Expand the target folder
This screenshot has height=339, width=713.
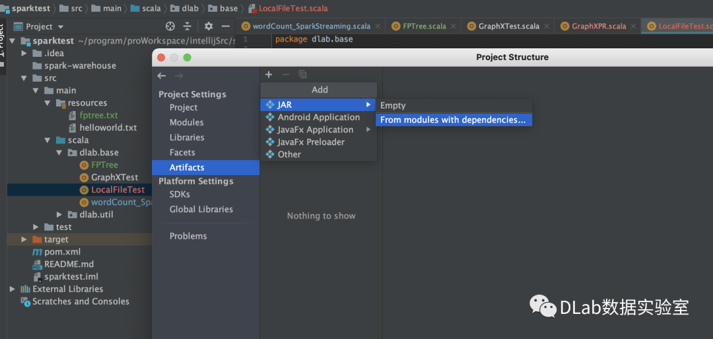[x=24, y=239]
